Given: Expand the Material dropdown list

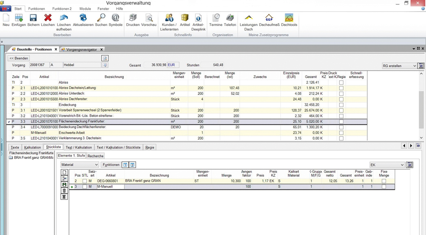Looking at the screenshot, I should click(x=79, y=165).
